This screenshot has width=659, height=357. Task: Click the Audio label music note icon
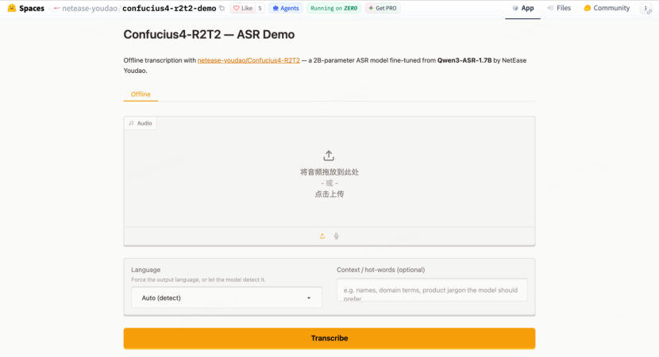tap(131, 123)
